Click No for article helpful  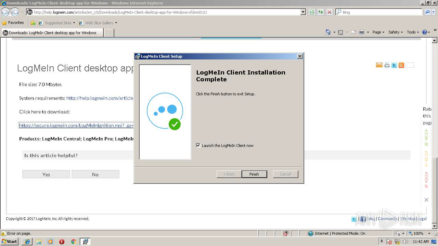pos(95,174)
